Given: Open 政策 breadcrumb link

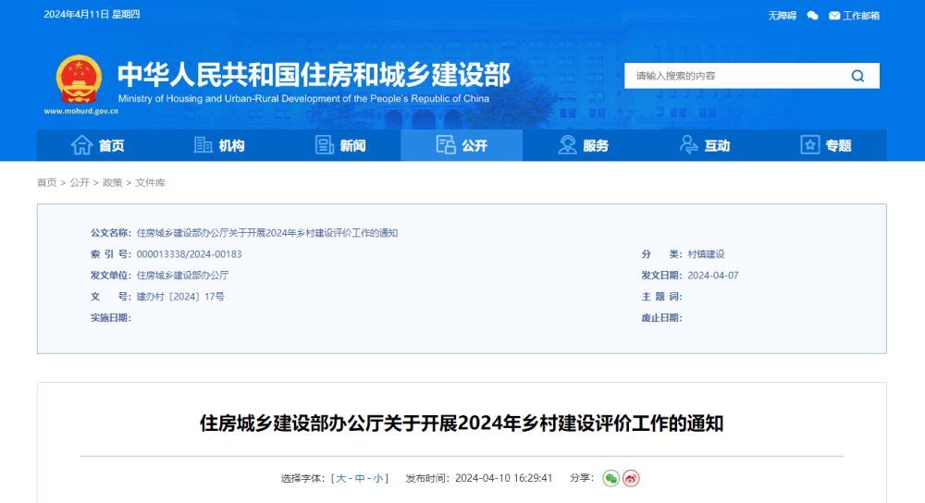Looking at the screenshot, I should click(x=112, y=183).
